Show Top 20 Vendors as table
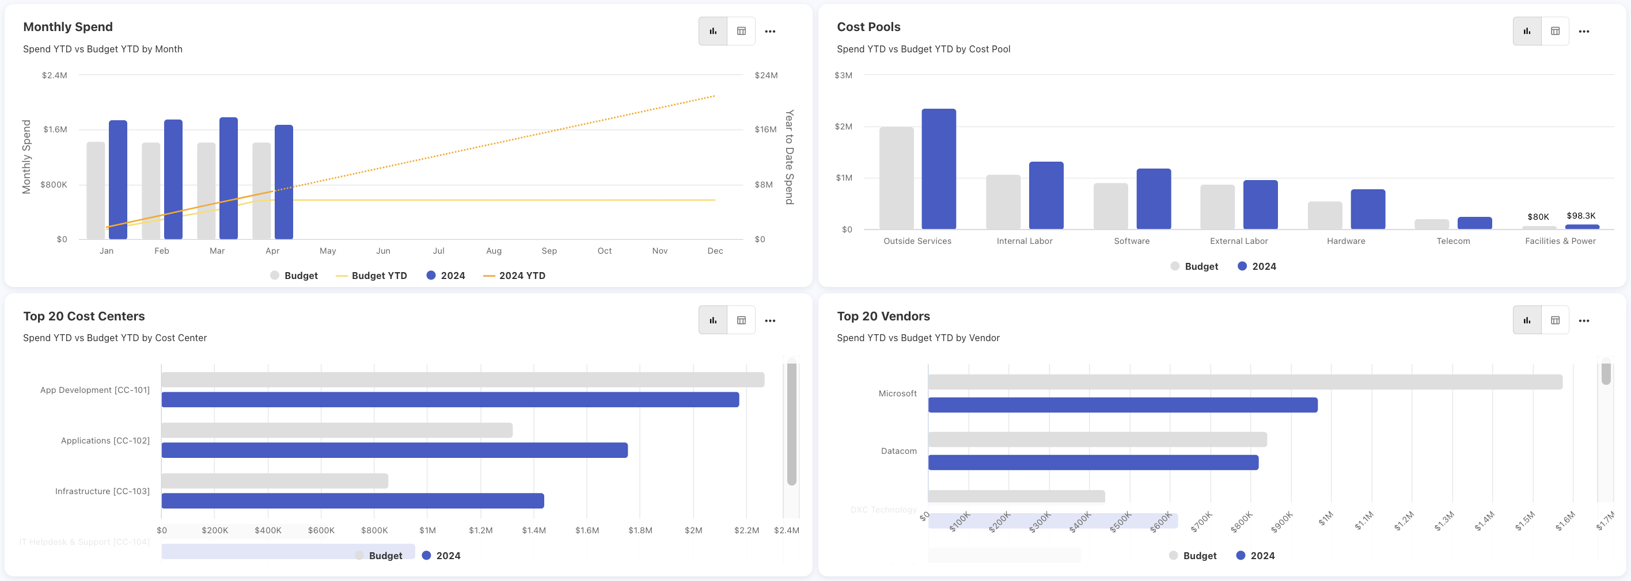Viewport: 1631px width, 581px height. [x=1555, y=320]
